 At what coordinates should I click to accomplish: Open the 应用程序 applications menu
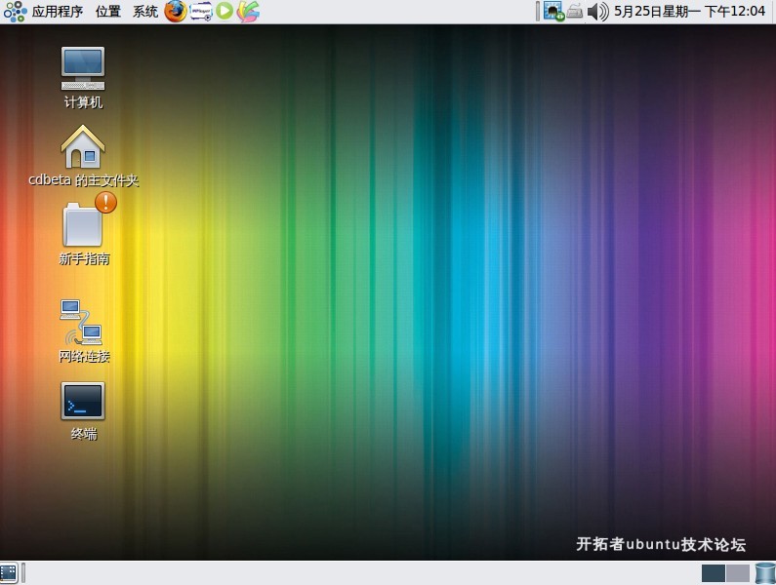[58, 12]
